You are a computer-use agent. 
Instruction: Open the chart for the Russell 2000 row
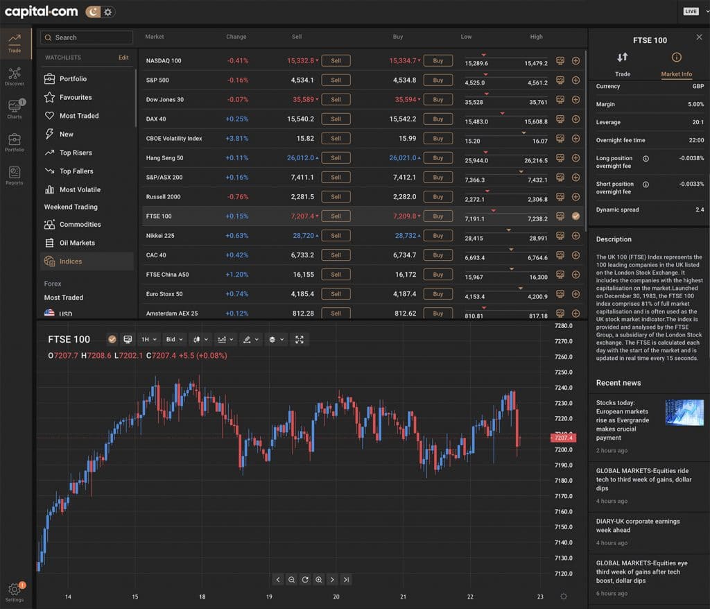[560, 197]
